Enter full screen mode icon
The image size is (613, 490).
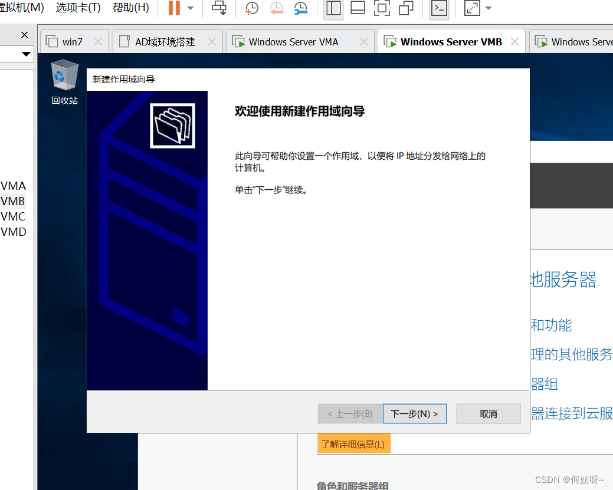382,8
